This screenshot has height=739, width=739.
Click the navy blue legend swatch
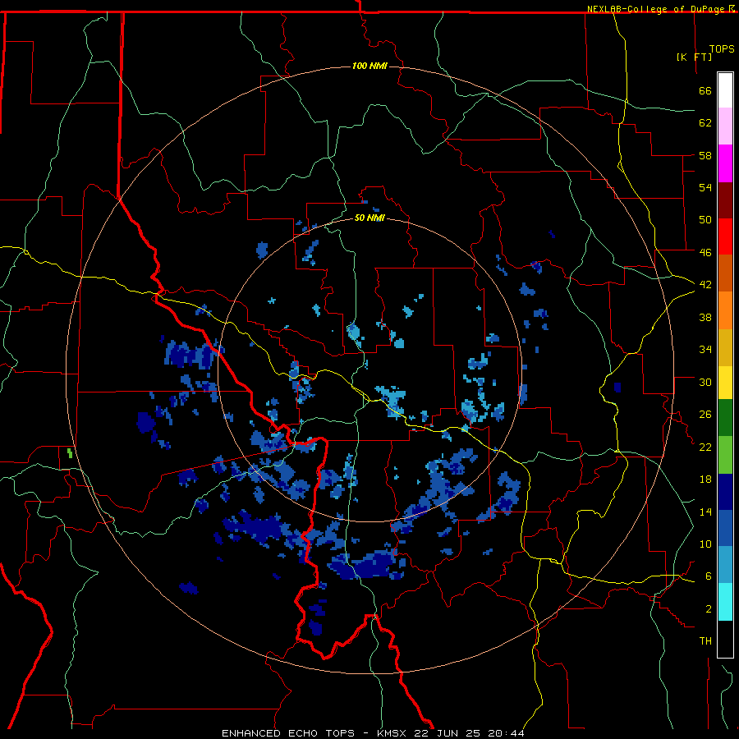pos(725,492)
